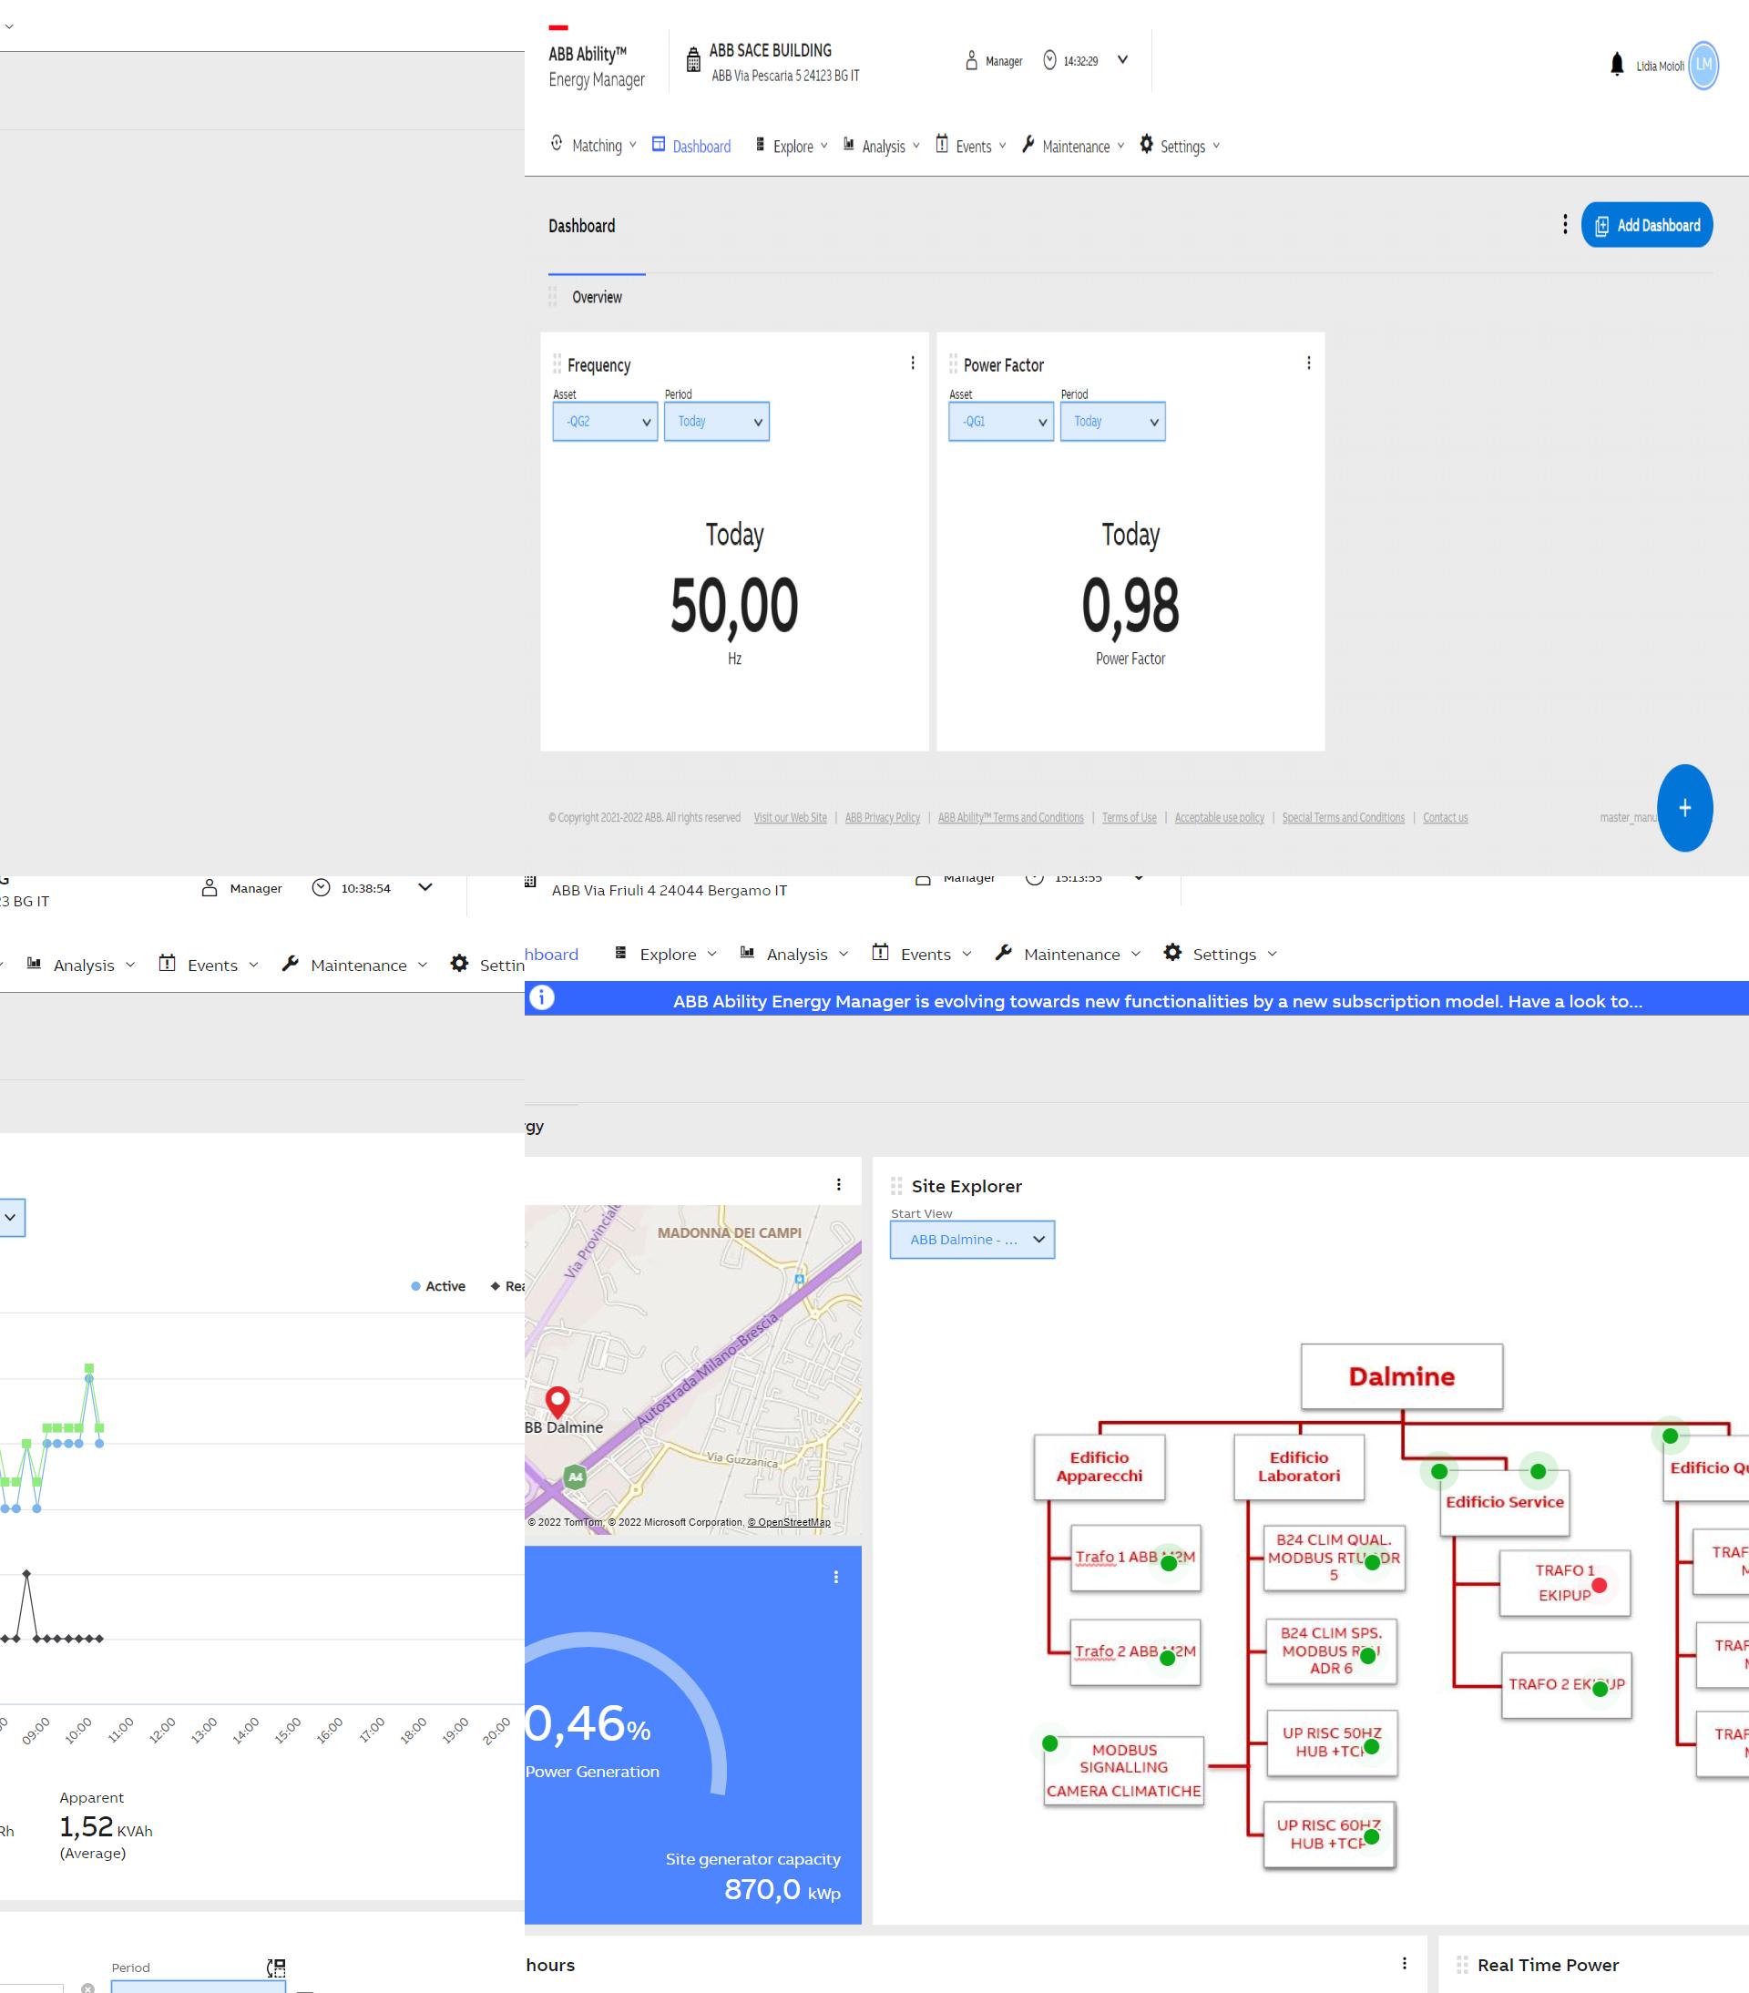The height and width of the screenshot is (1993, 1749).
Task: Open the ABB Privacy Policy link
Action: [883, 817]
